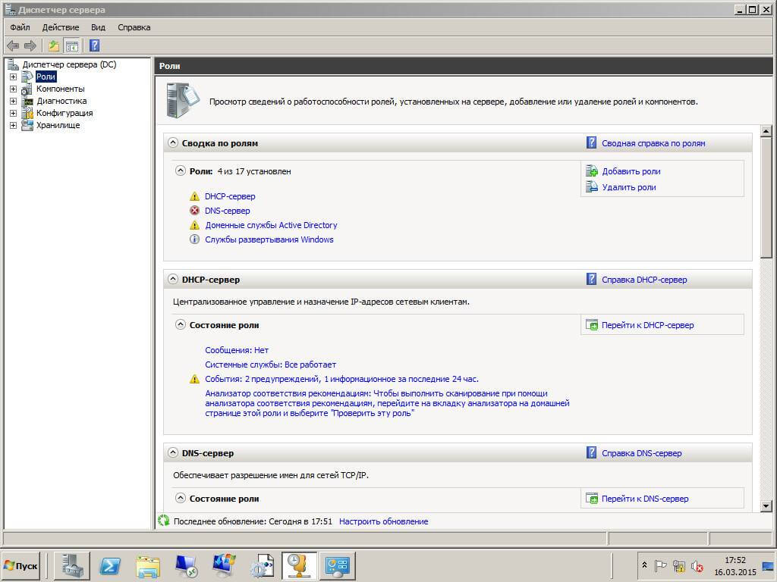The image size is (777, 582).
Task: Select Диагностика in the tree
Action: (61, 101)
